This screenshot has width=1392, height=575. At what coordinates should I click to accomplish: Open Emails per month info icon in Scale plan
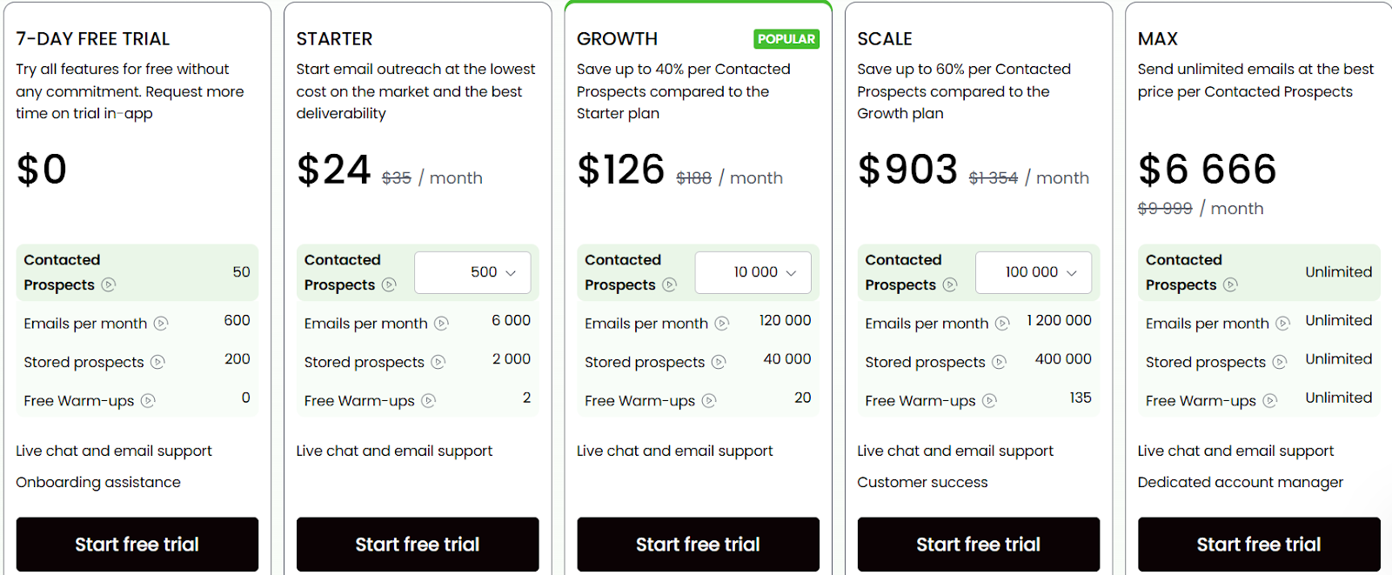(1002, 323)
